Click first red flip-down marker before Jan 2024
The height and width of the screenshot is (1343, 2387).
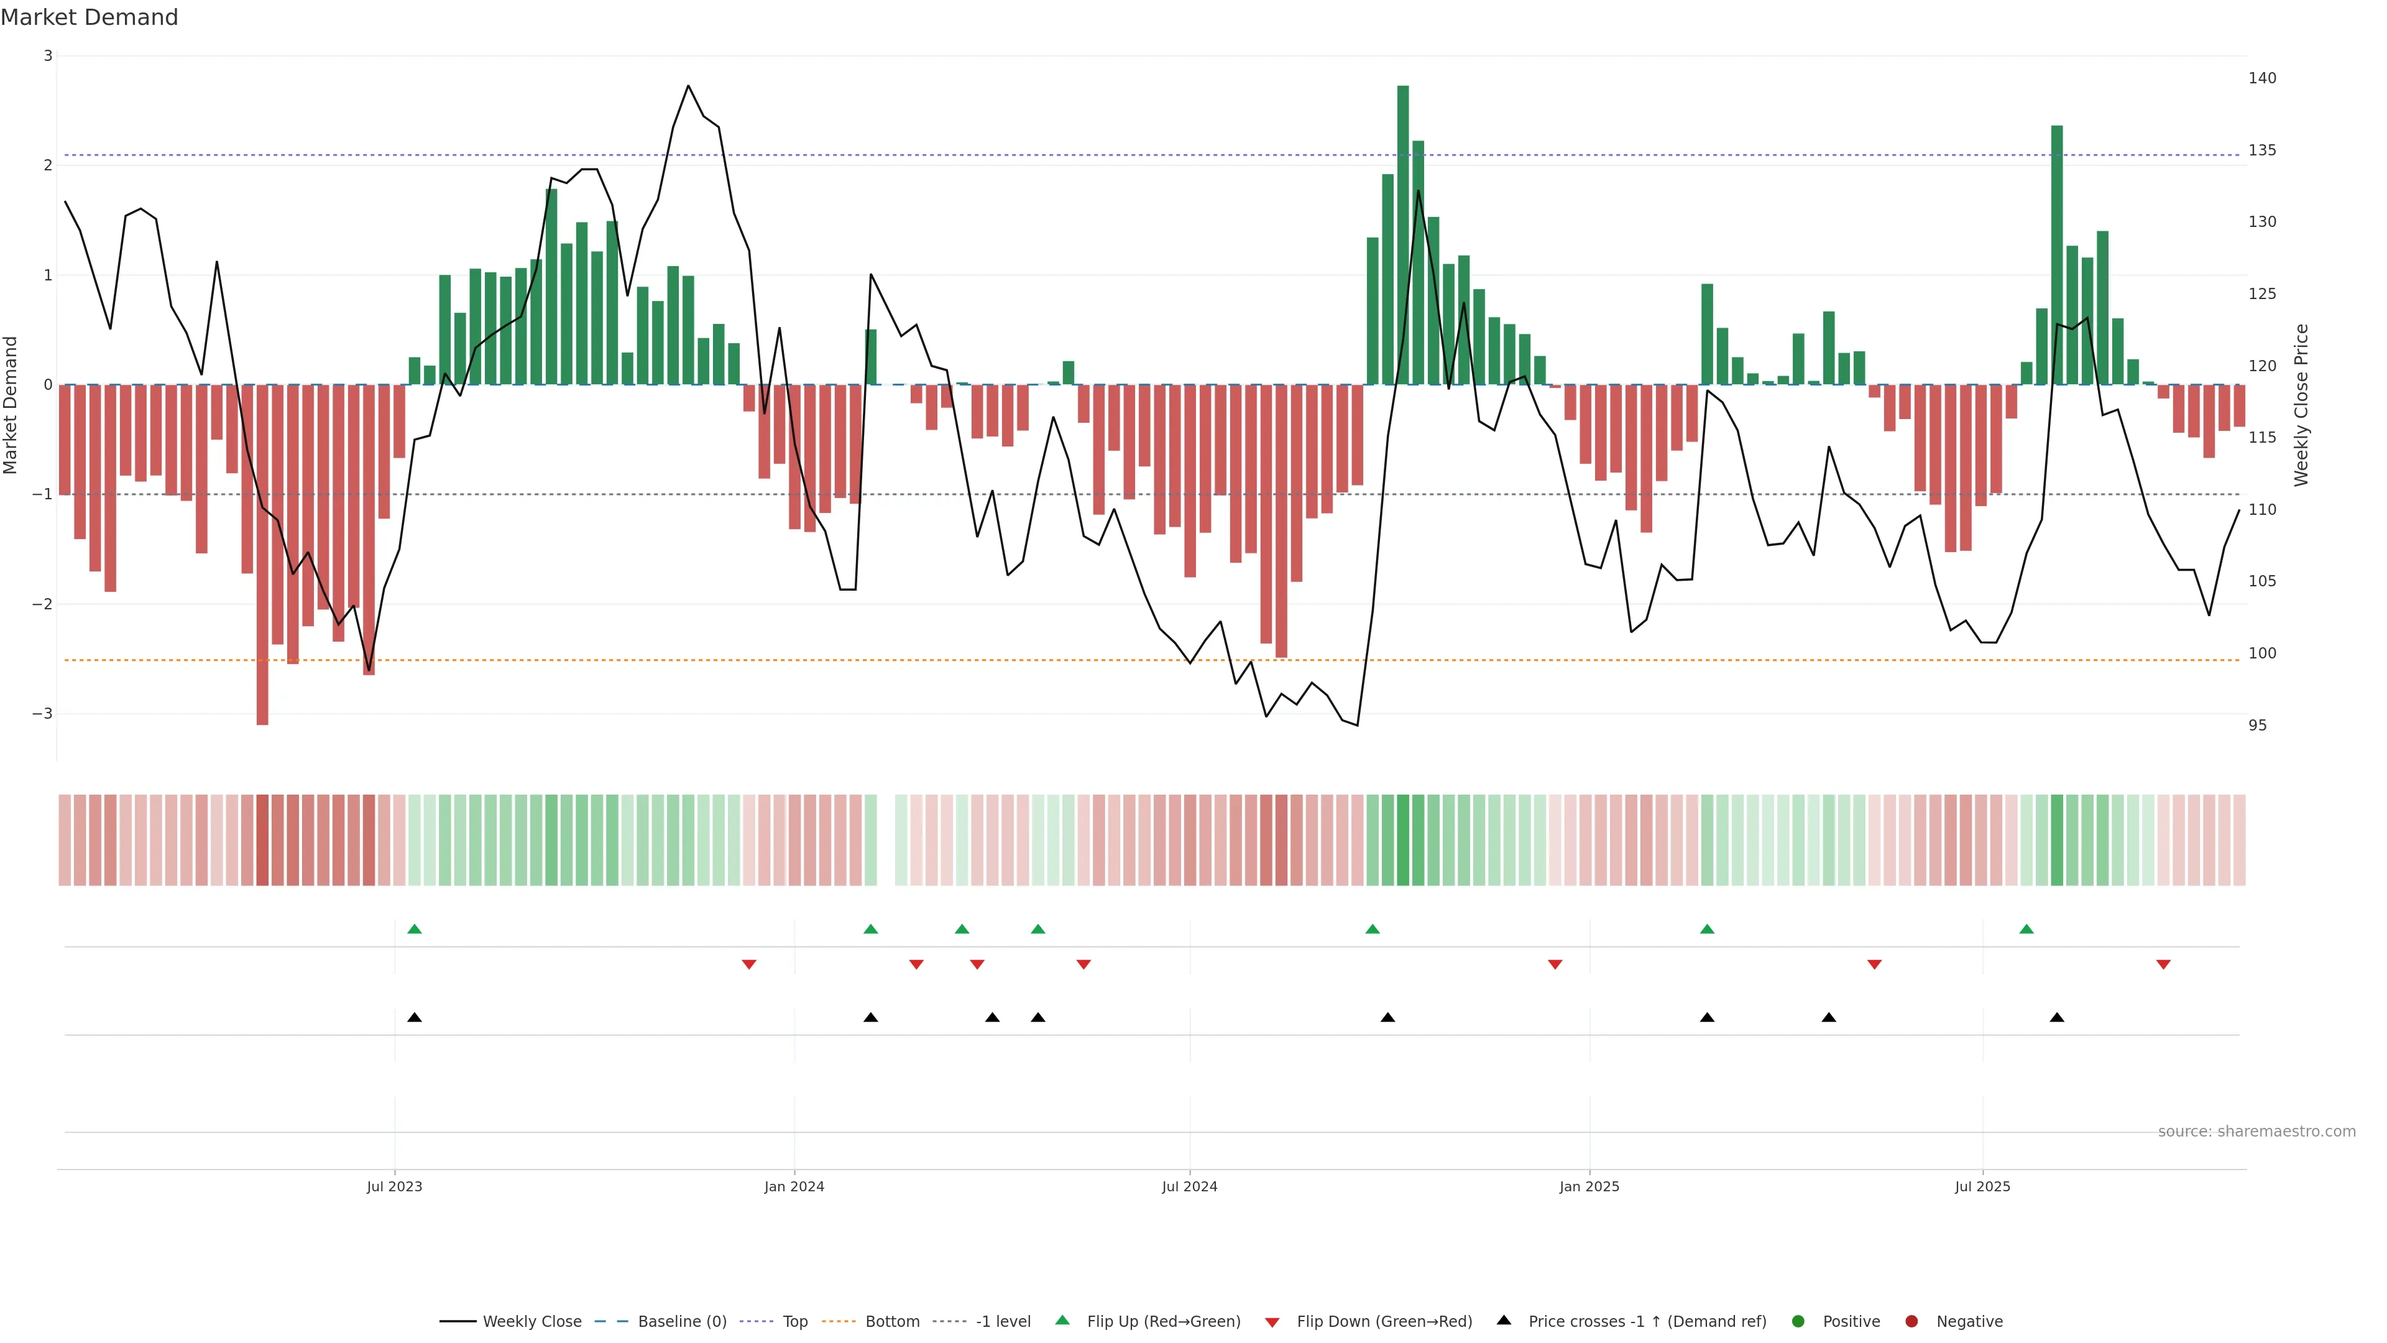748,965
